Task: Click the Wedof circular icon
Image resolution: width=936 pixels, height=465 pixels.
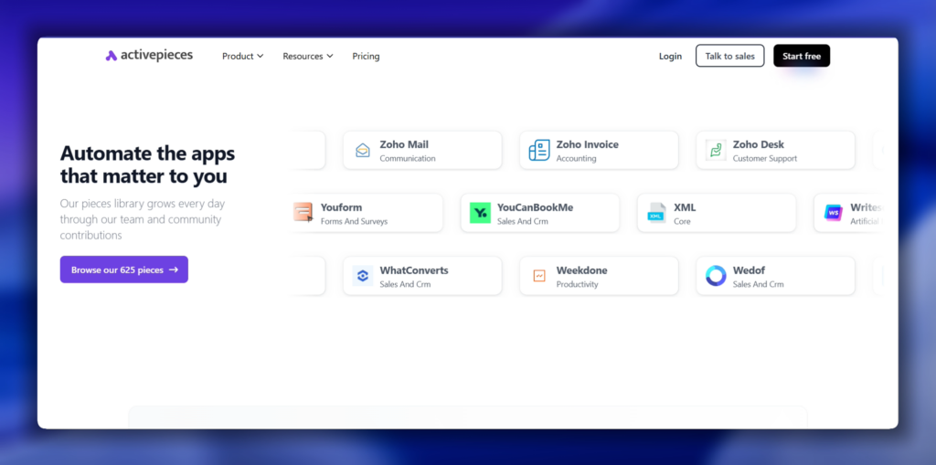Action: pos(716,276)
